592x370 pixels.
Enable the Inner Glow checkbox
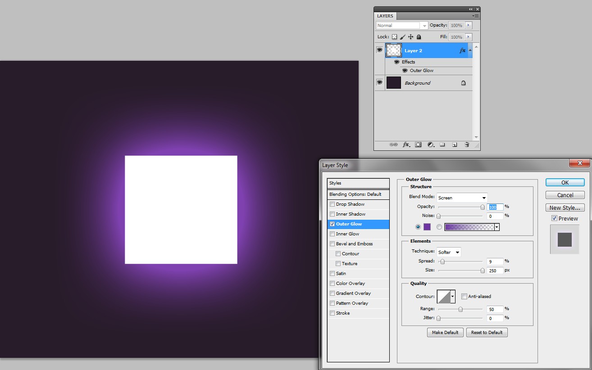332,234
